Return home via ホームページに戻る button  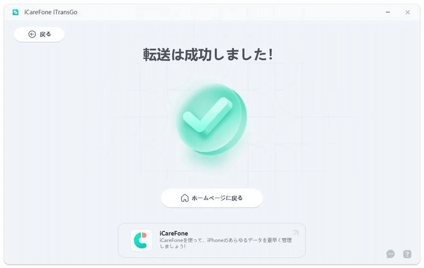[x=212, y=198]
